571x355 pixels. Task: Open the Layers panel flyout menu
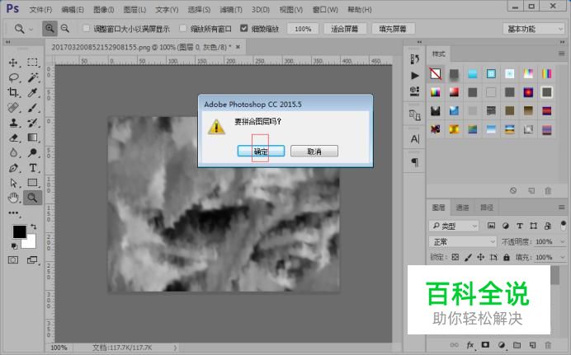click(561, 207)
